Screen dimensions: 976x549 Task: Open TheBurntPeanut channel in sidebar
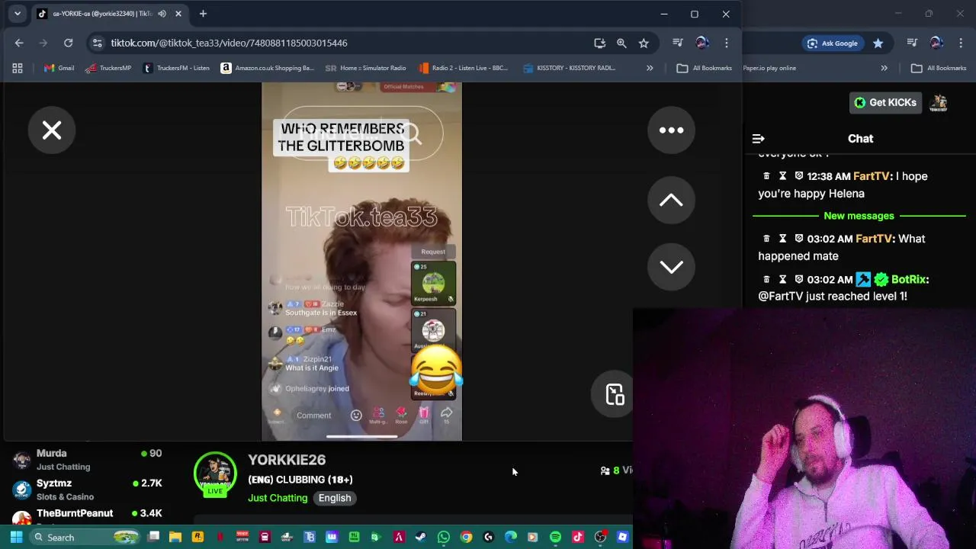click(88, 516)
